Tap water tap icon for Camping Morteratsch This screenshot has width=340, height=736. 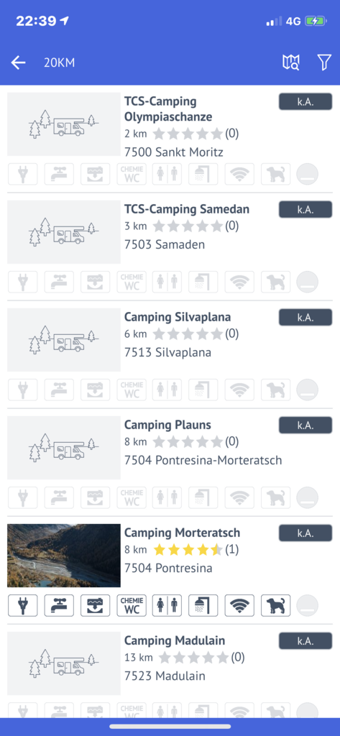tap(59, 605)
